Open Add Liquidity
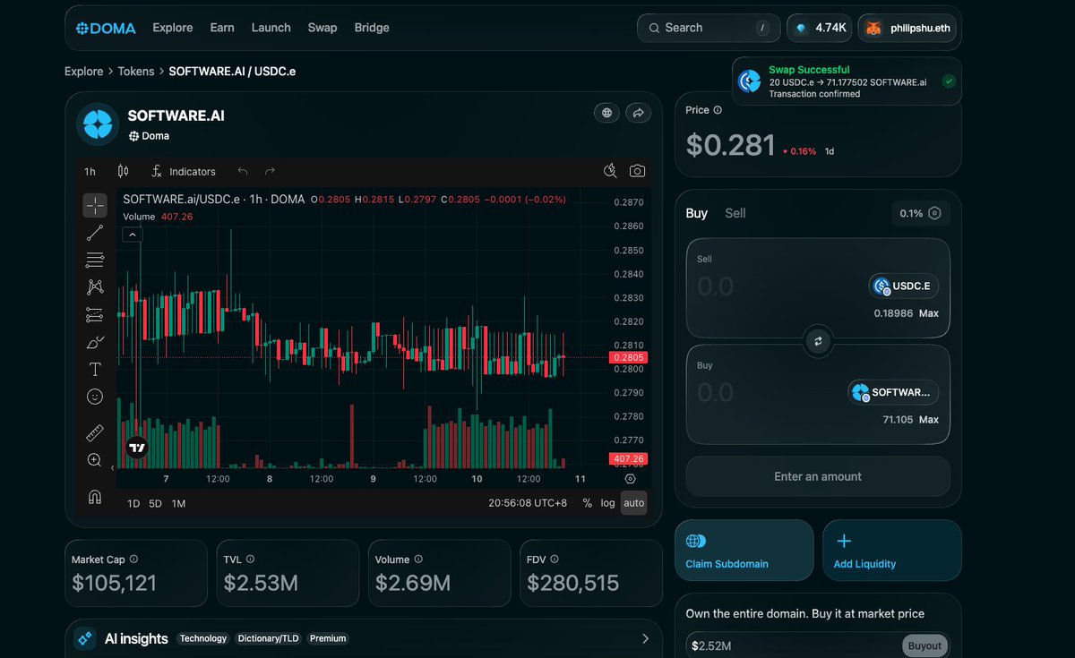The height and width of the screenshot is (658, 1075). tap(892, 551)
